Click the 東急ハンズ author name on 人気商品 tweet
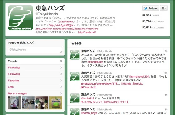Viewport: 175px width, 115px height. [x=88, y=73]
